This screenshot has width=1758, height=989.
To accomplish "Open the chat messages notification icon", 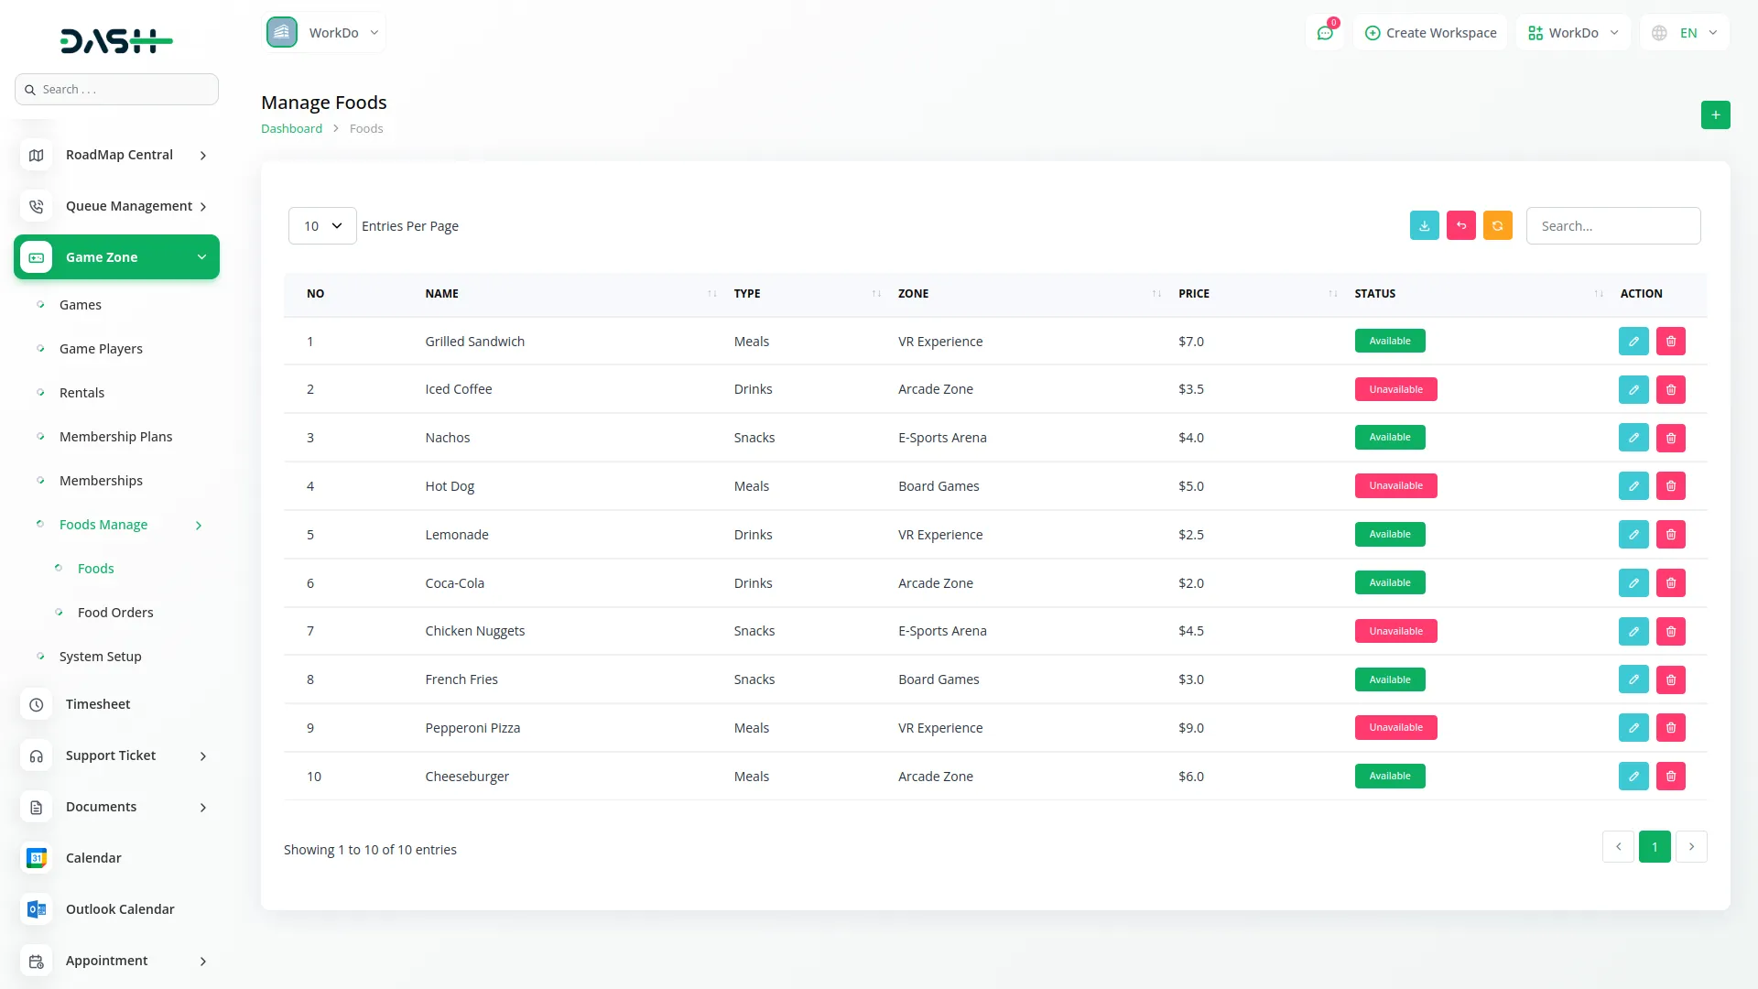I will click(1324, 33).
